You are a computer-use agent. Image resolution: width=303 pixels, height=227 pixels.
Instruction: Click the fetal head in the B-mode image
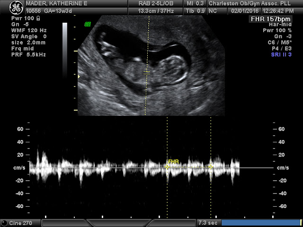tap(173, 69)
